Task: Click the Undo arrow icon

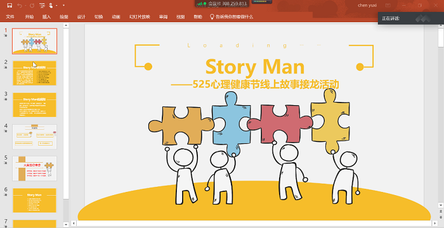Action: click(x=20, y=5)
